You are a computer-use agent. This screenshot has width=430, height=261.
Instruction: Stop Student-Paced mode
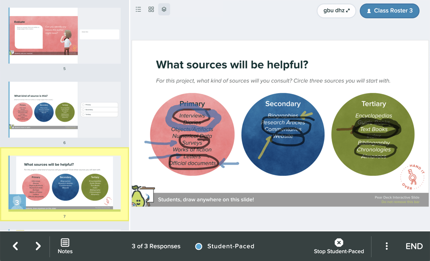tap(339, 246)
